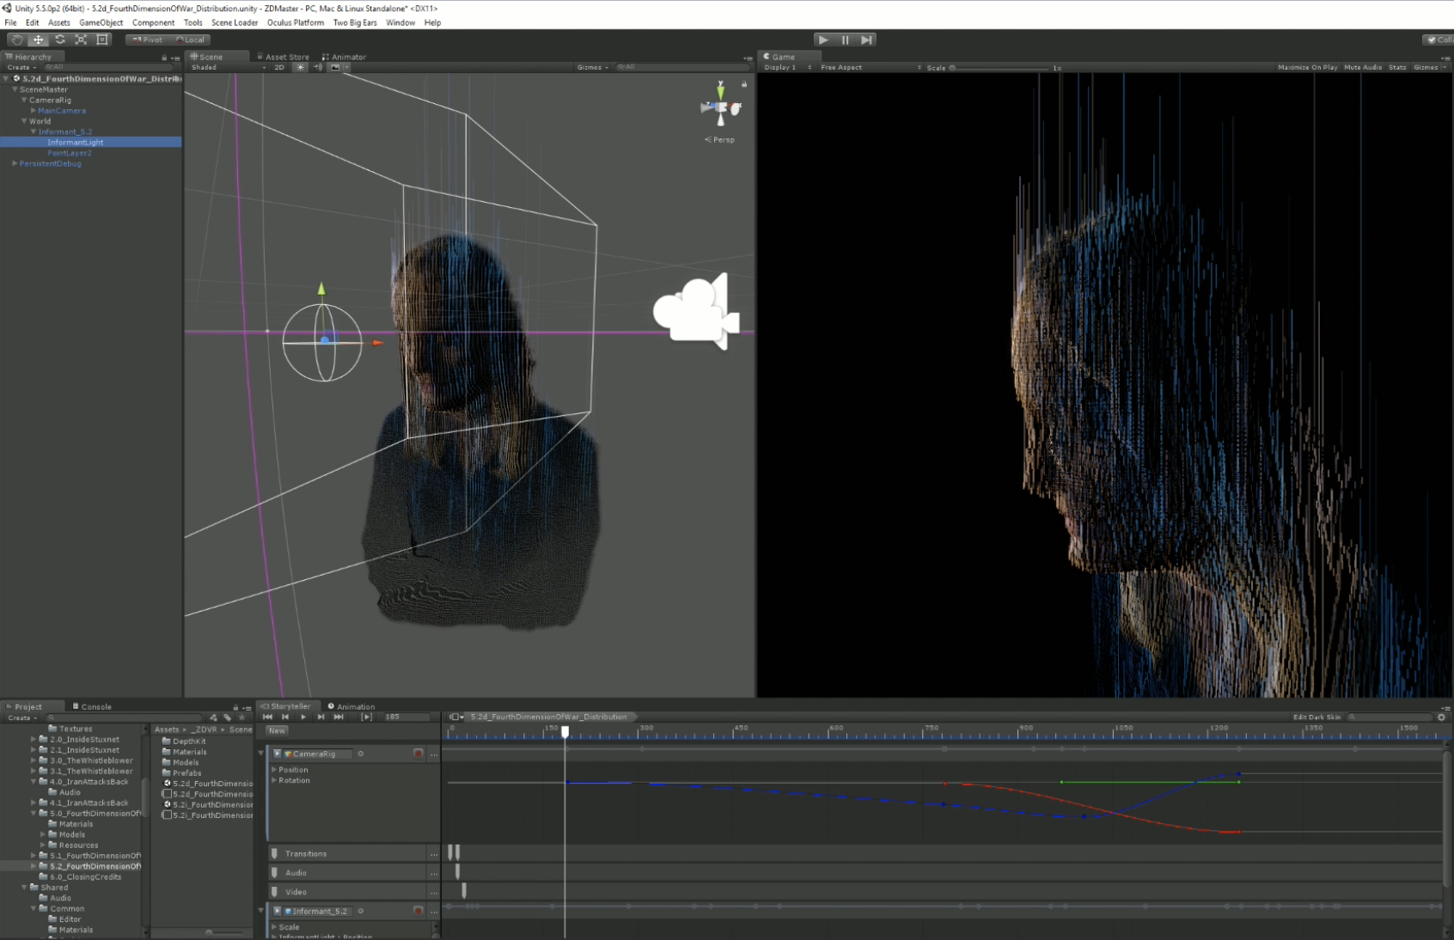Select the Hand tool in the toolbar

tap(16, 40)
